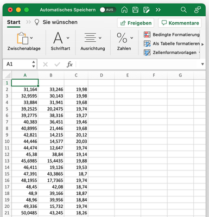Viewport: 209px width, 217px height.
Task: Click cell containing 18,26
Action: coord(76,213)
